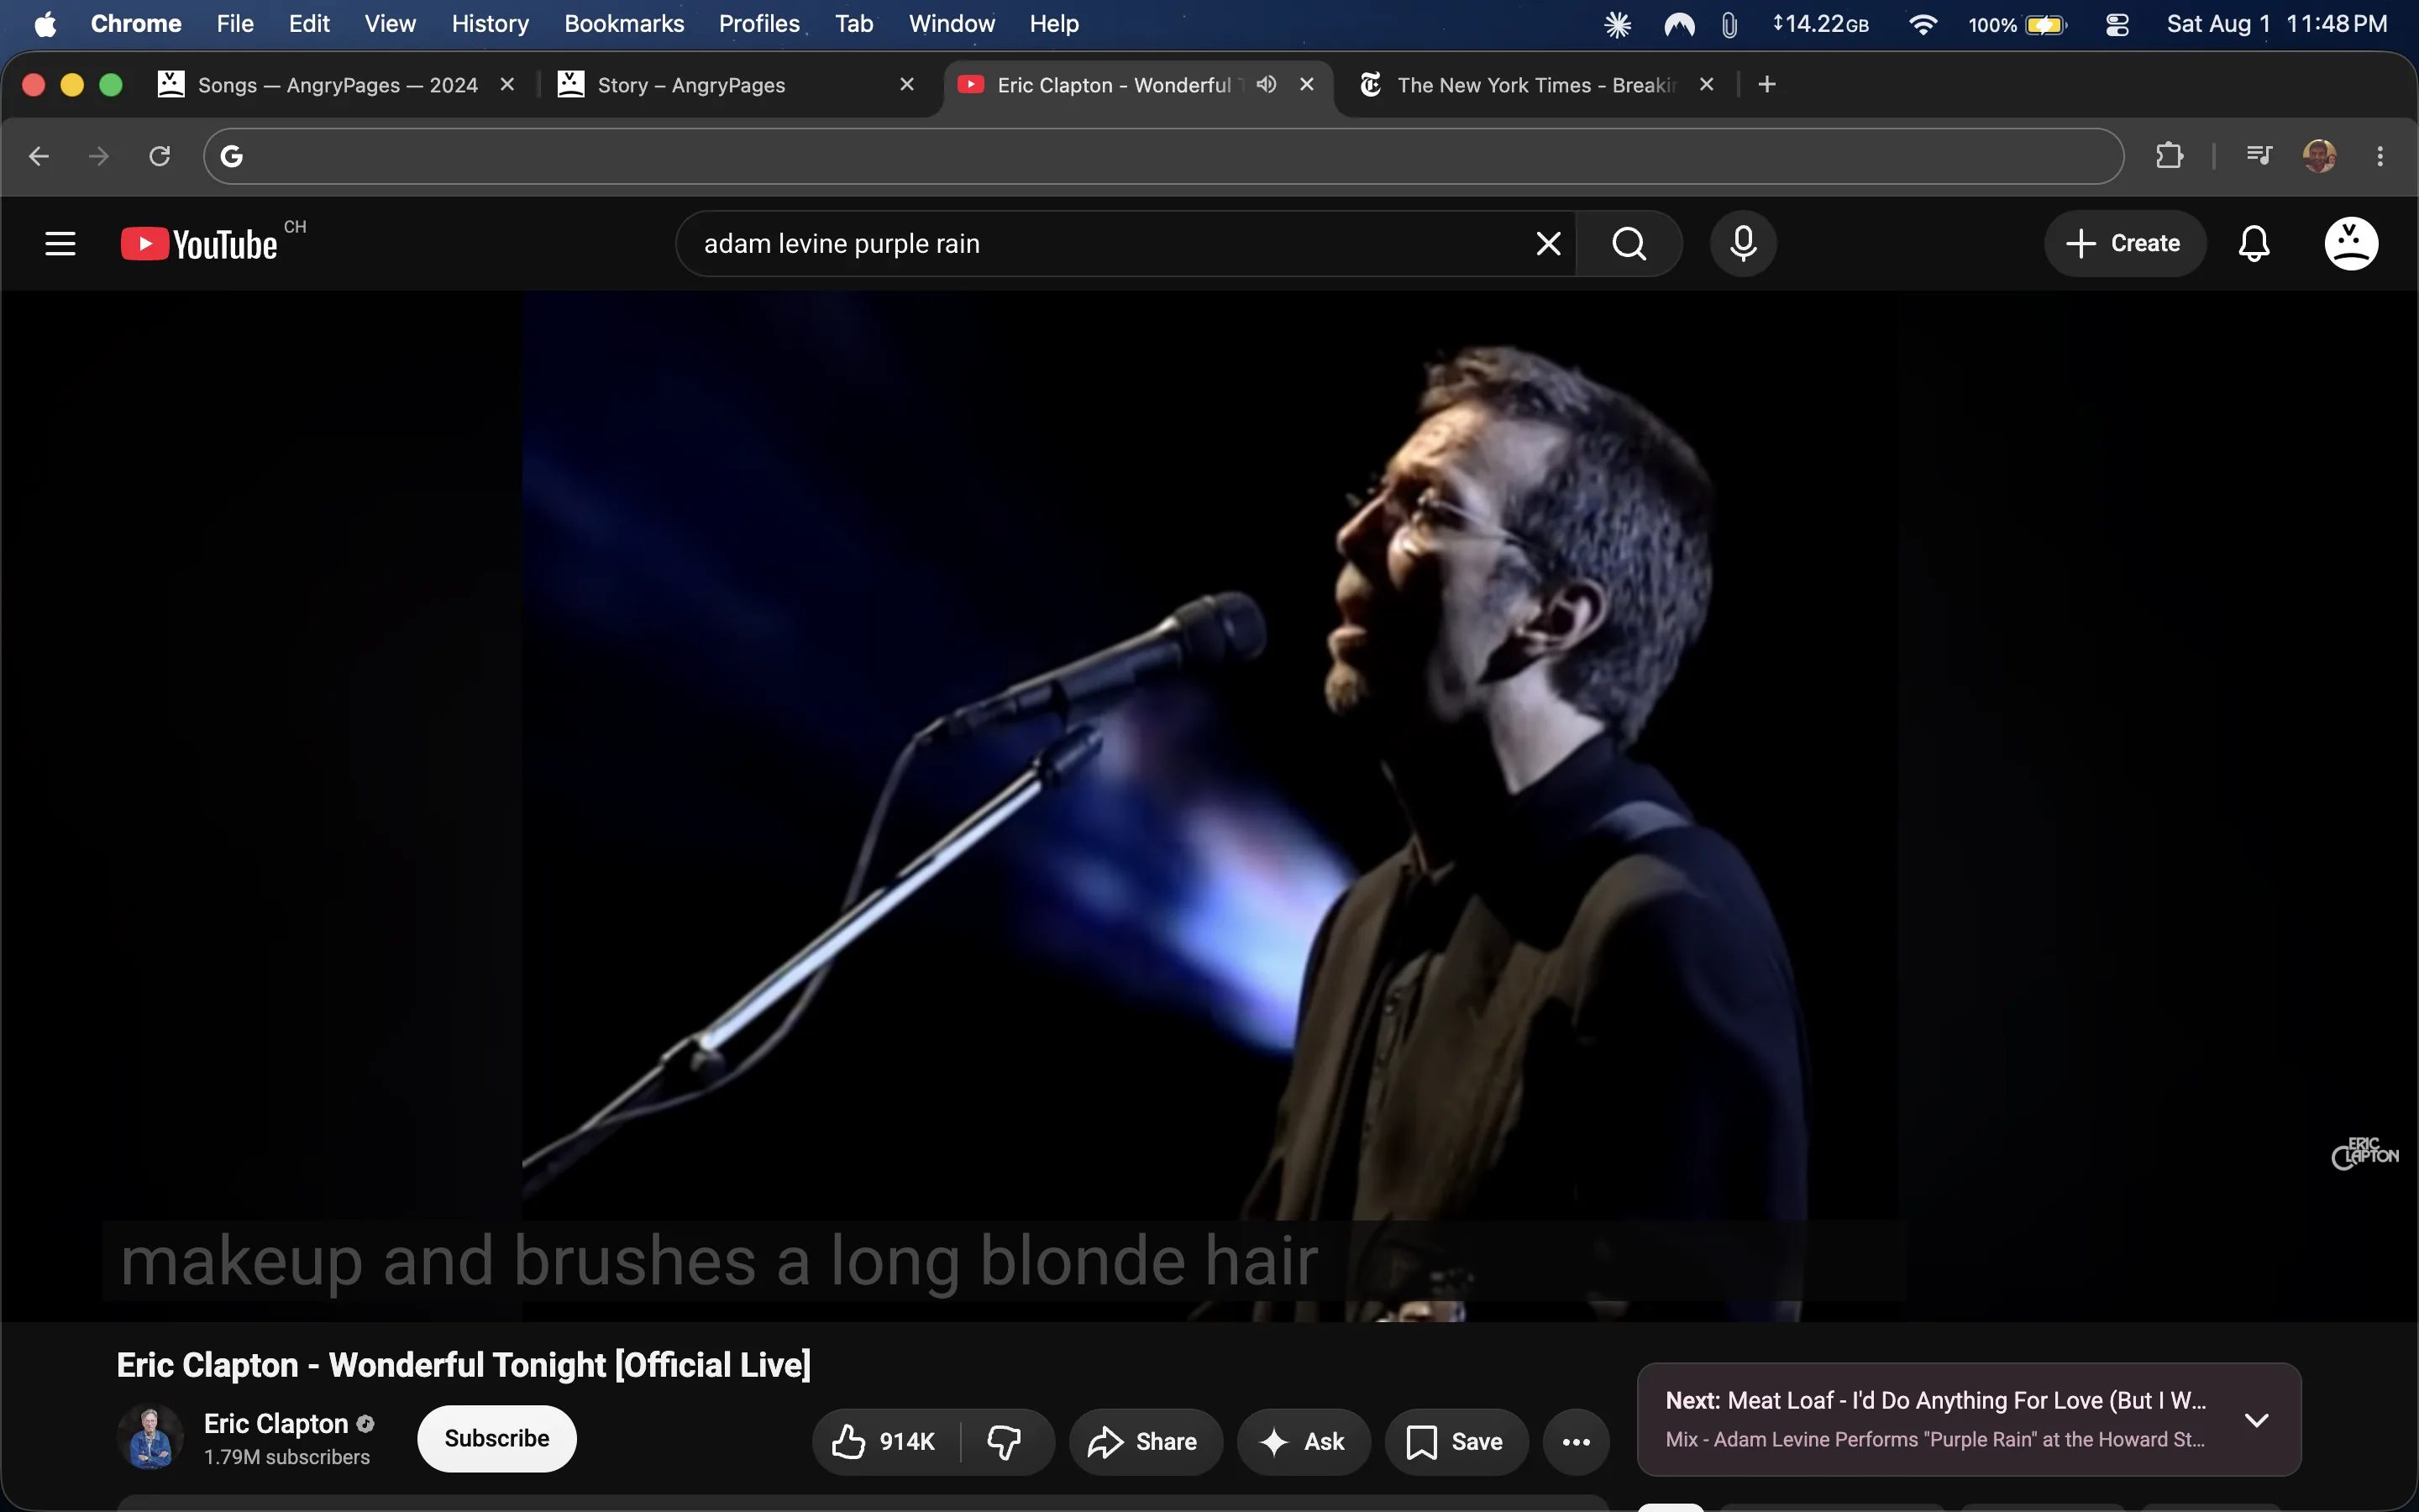This screenshot has height=1512, width=2419.
Task: Open the memory usage 14.22GB menu item
Action: pos(1820,24)
